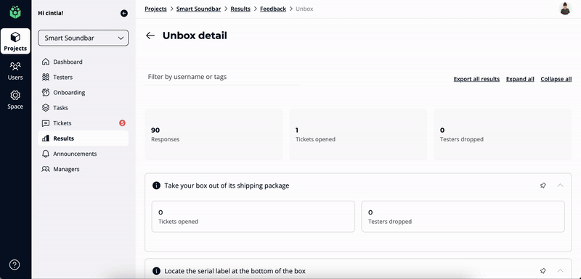Click the Dashboard house icon
This screenshot has width=581, height=279.
[x=46, y=62]
